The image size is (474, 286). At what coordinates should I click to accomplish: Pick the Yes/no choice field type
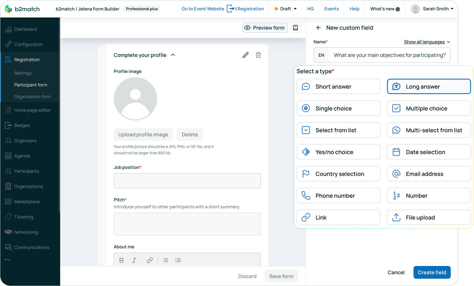click(338, 152)
